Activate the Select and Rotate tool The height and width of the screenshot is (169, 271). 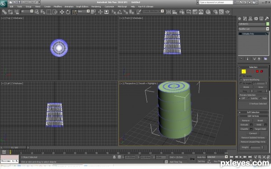coord(68,12)
